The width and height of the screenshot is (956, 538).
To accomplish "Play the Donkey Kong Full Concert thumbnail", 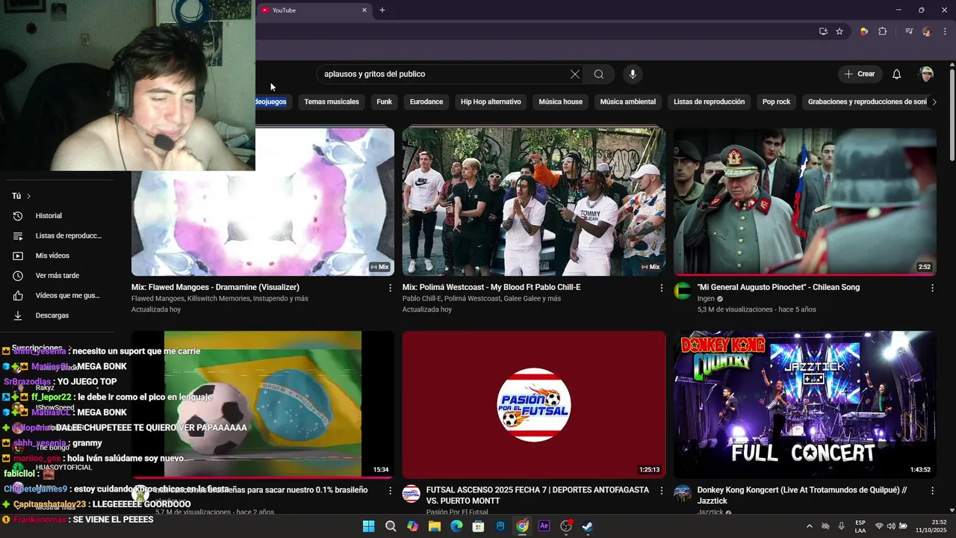I will pos(804,405).
